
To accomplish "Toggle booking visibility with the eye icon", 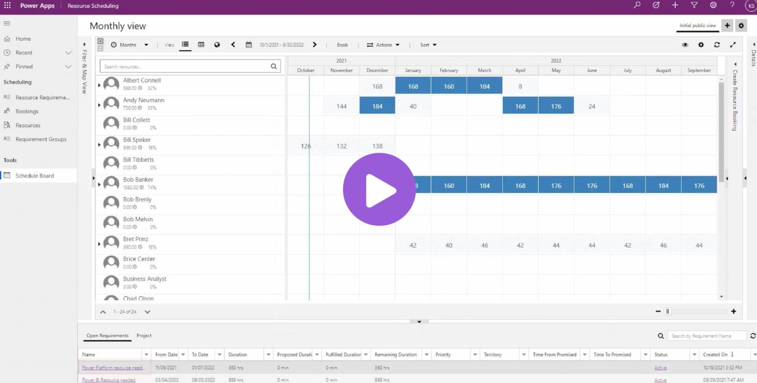I will (685, 45).
